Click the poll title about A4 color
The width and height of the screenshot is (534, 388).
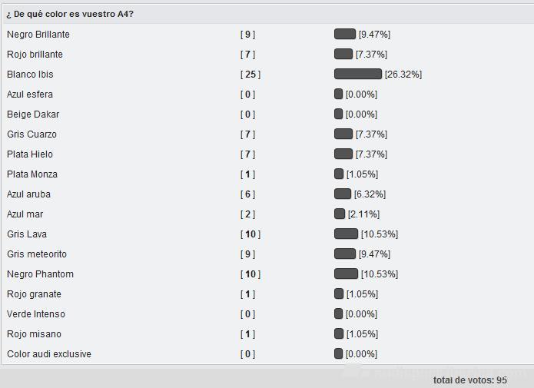70,14
